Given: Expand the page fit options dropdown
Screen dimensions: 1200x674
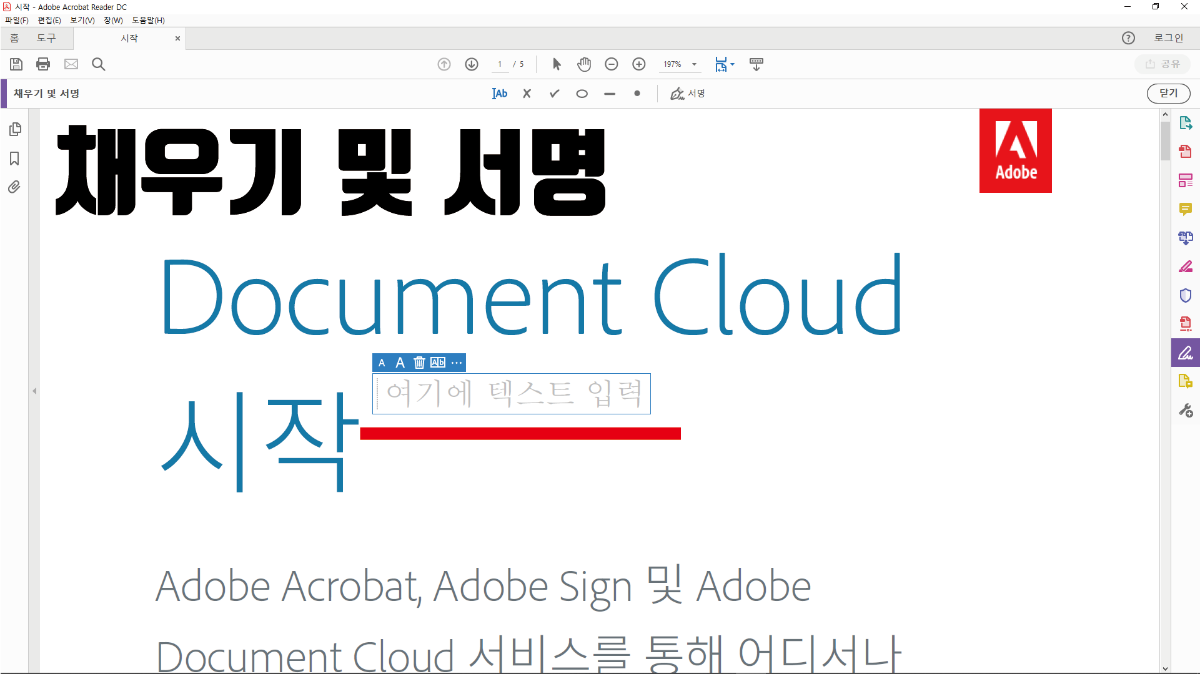Looking at the screenshot, I should click(732, 64).
